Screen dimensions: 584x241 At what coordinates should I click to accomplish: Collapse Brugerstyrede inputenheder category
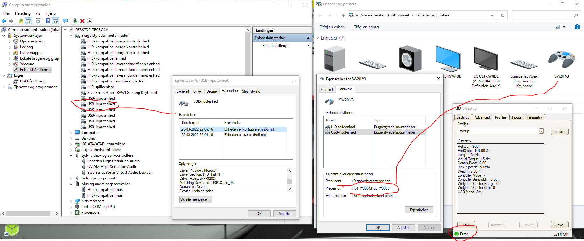[71, 36]
